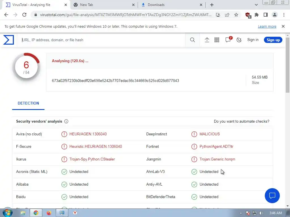
Task: Reload the page
Action: (x=24, y=15)
